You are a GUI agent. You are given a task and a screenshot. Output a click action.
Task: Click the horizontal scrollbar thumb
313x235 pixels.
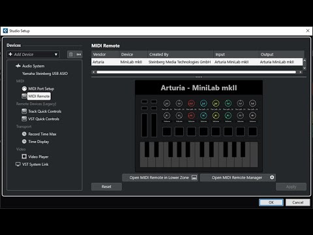click(196, 72)
